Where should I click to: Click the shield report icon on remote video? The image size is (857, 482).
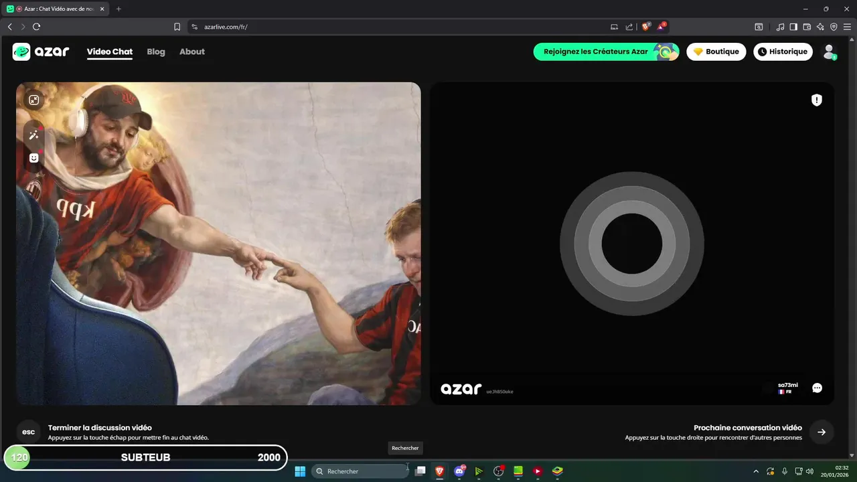click(817, 100)
